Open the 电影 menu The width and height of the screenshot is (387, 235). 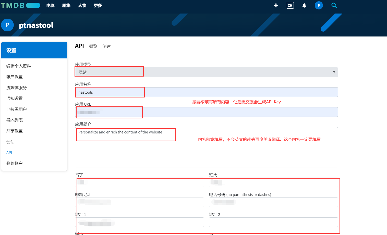point(51,5)
